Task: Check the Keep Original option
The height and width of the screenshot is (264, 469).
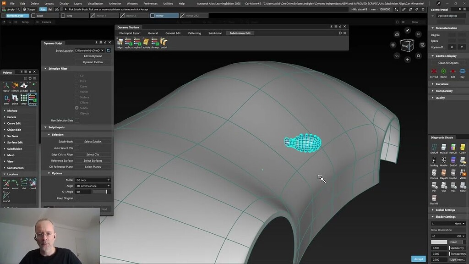Action: coord(77,198)
